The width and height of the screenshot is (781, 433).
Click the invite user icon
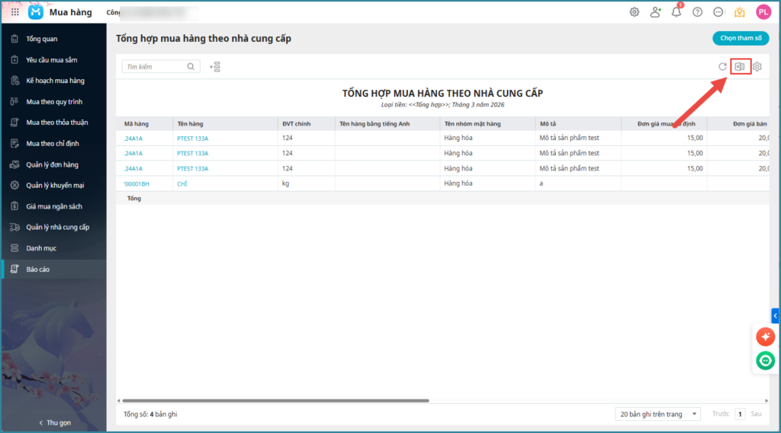655,12
